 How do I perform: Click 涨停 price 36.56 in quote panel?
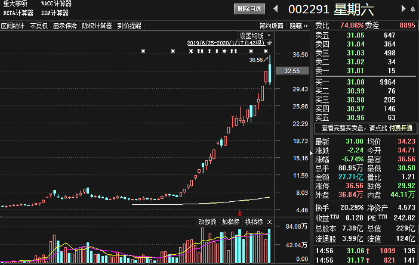click(x=355, y=186)
